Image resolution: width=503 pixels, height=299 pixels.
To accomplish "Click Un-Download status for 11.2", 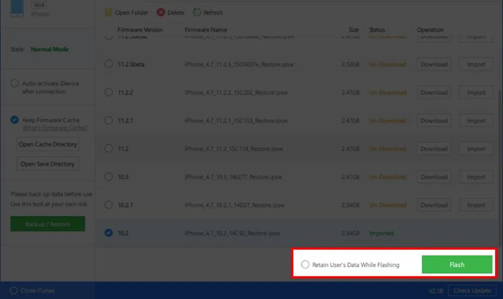I will (x=387, y=149).
